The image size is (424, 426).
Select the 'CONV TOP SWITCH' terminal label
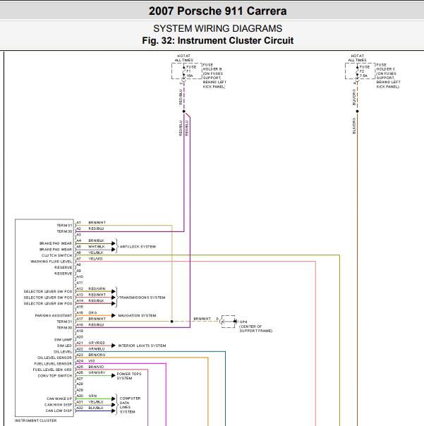pyautogui.click(x=55, y=376)
